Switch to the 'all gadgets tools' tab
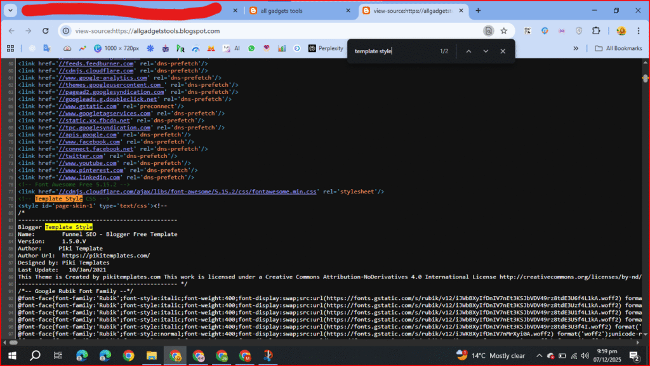 (x=295, y=11)
